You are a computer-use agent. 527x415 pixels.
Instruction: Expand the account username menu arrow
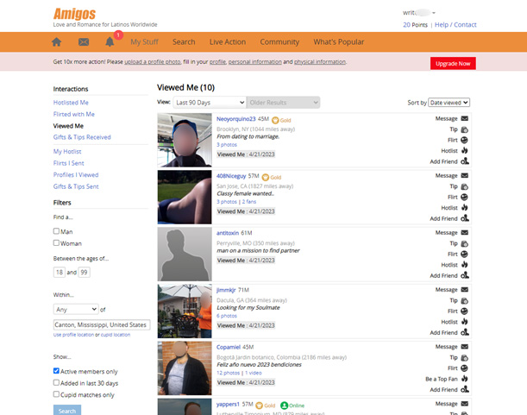pos(434,13)
